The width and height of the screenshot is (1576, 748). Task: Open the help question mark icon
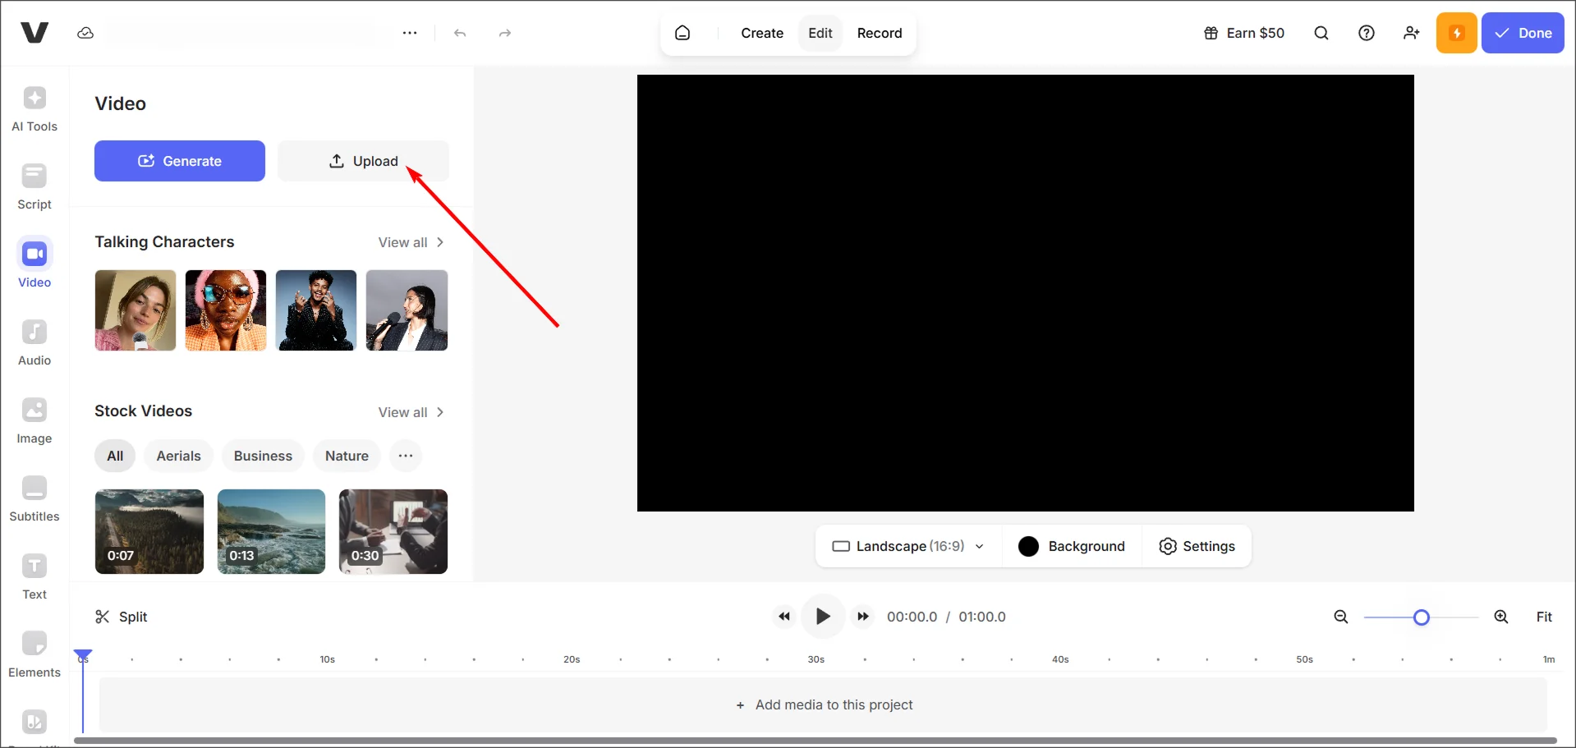[1366, 33]
